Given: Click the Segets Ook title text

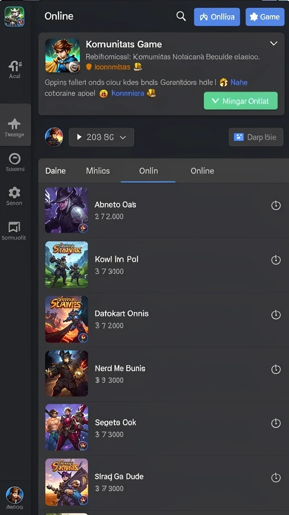Looking at the screenshot, I should click(115, 422).
